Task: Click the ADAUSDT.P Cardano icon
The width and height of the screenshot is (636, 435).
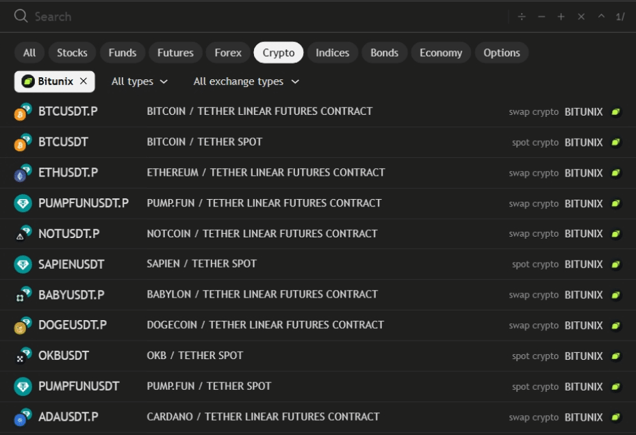Action: point(20,421)
